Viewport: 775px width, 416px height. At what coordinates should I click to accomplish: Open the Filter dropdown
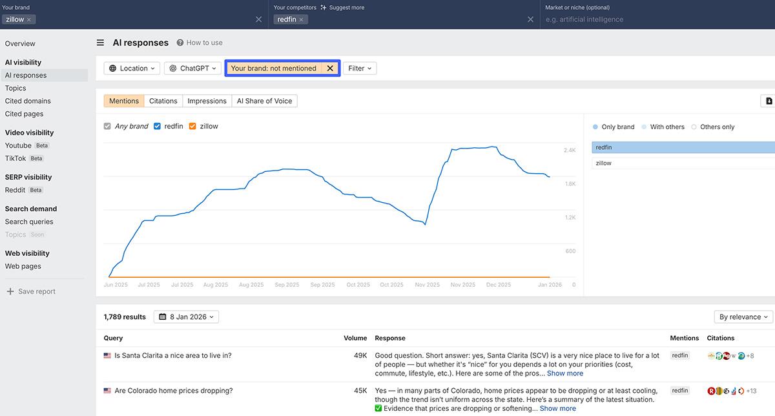[359, 68]
